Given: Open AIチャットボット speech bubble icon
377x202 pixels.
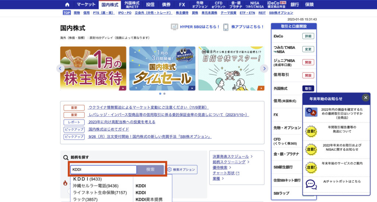Looking at the screenshot, I should click(x=311, y=184).
